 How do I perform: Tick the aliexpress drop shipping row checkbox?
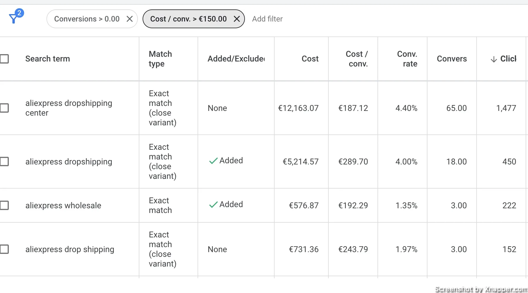click(4, 249)
